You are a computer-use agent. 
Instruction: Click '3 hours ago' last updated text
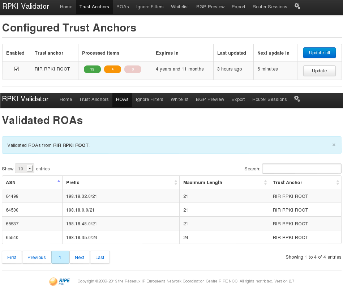point(230,69)
